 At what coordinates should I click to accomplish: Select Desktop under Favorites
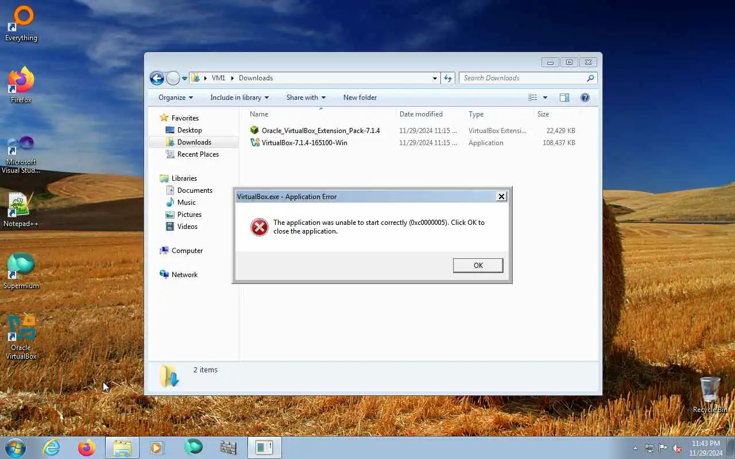tap(189, 130)
